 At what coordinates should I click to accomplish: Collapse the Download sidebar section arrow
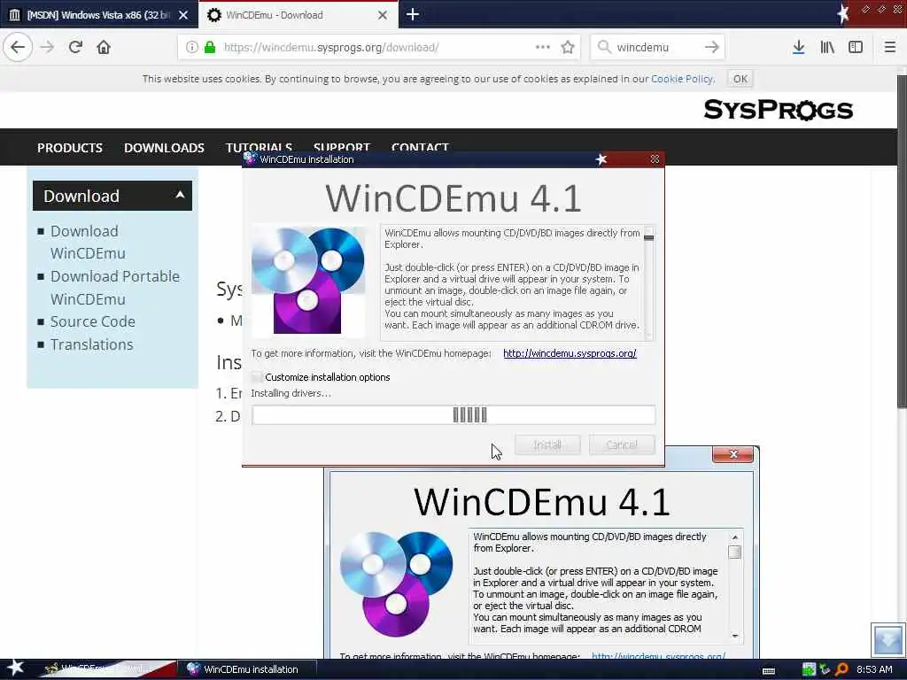coord(180,195)
